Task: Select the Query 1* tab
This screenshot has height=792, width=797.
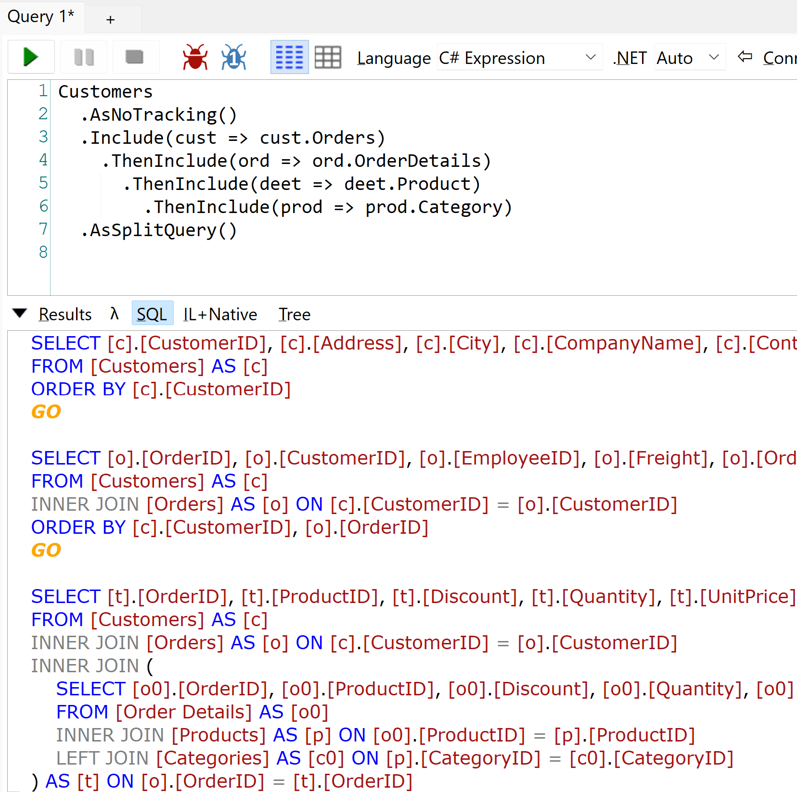Action: click(x=41, y=17)
